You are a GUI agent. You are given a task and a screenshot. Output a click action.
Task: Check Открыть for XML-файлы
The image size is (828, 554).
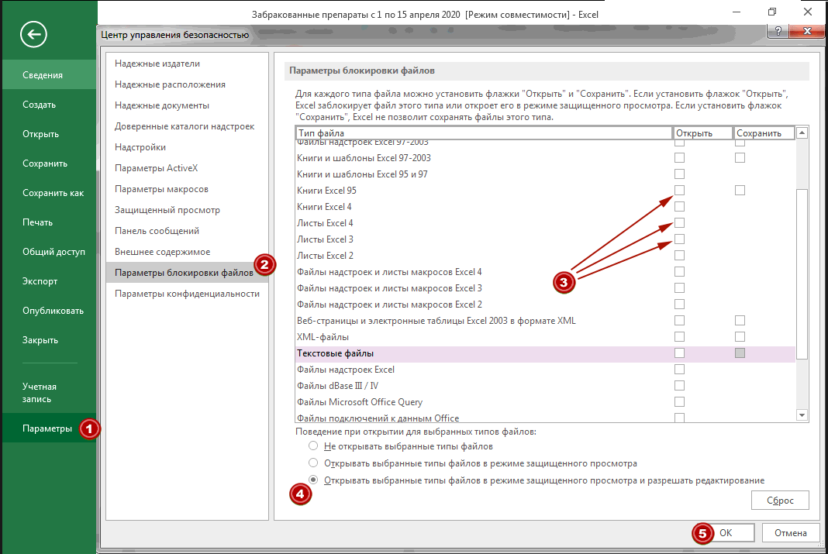pyautogui.click(x=680, y=336)
